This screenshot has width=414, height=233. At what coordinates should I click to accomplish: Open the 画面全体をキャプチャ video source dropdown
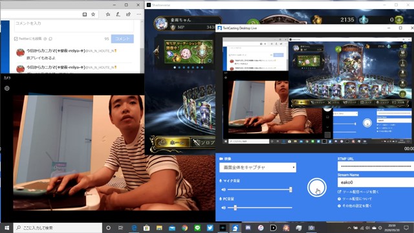pyautogui.click(x=257, y=167)
